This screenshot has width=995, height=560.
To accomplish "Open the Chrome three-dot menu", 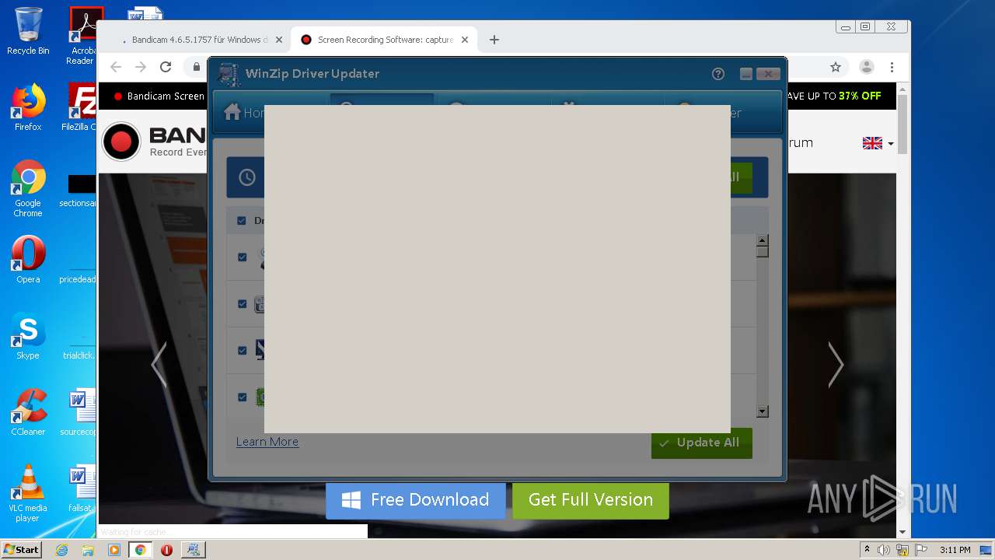I will 892,67.
